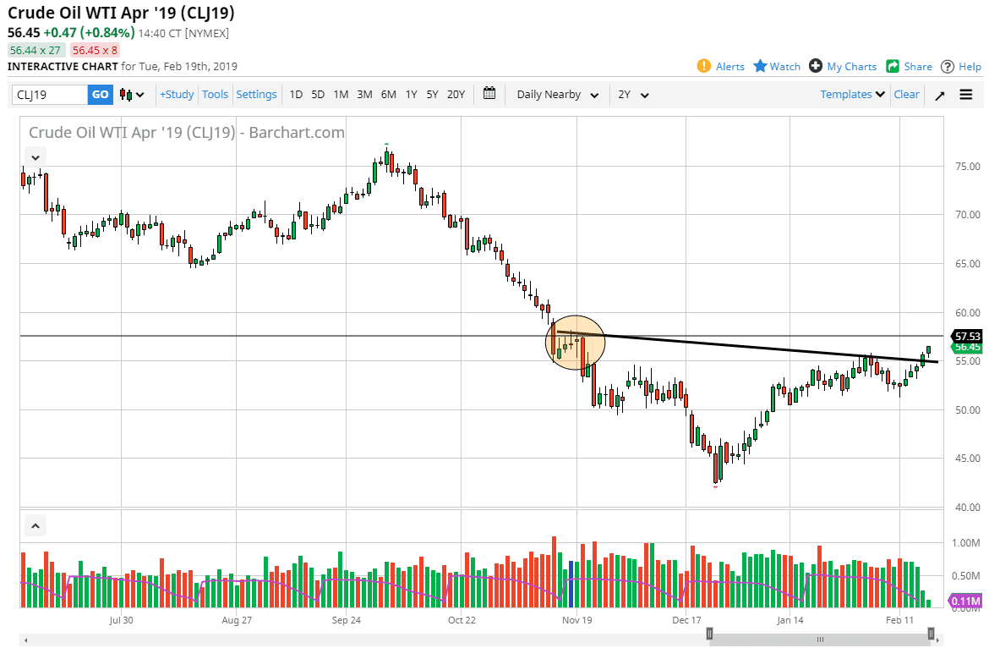Collapse the volume panel with the chevron
Viewport: 989px width, 648px height.
point(35,525)
